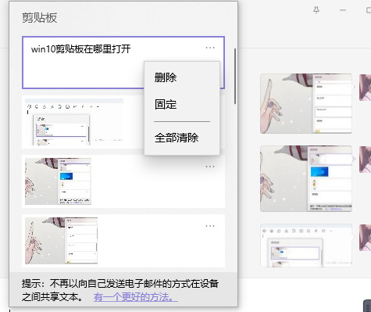Open the bottom clipboard image with pointing hand

(61, 241)
